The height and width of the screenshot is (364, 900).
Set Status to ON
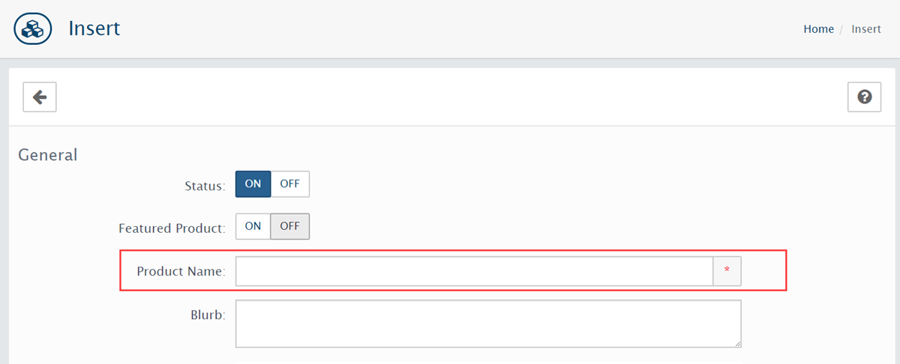253,184
